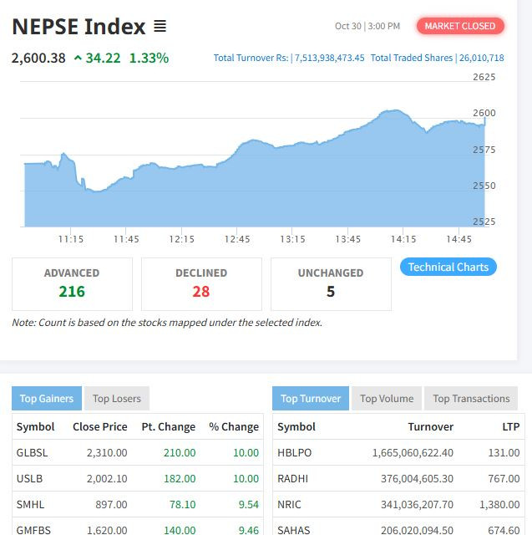This screenshot has width=532, height=535.
Task: Click the Unchanged count box showing 5
Action: click(331, 284)
